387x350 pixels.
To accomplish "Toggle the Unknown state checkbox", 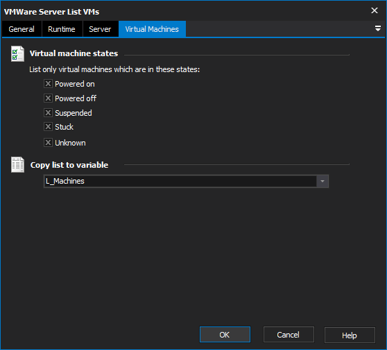I will (x=48, y=143).
